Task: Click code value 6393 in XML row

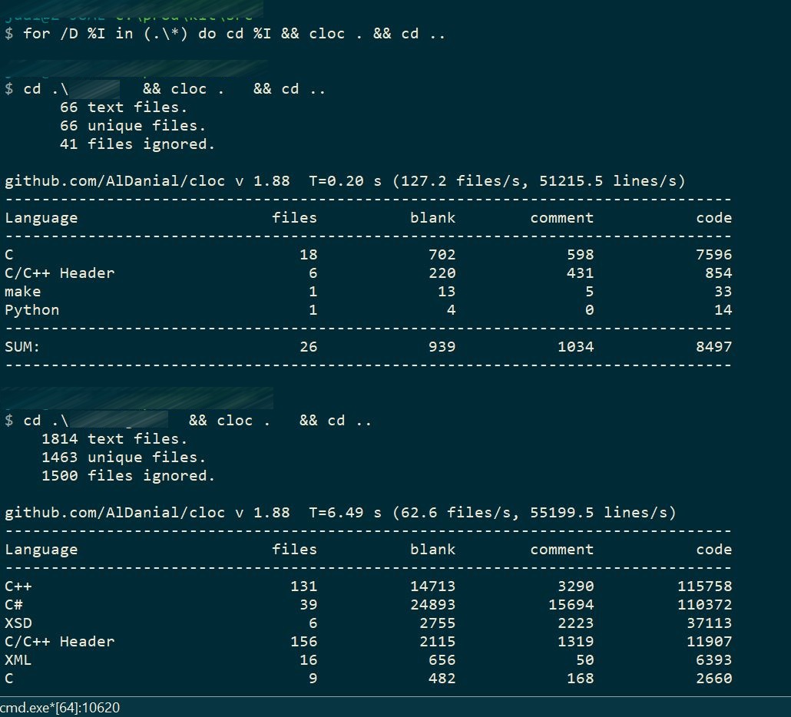Action: coord(713,660)
